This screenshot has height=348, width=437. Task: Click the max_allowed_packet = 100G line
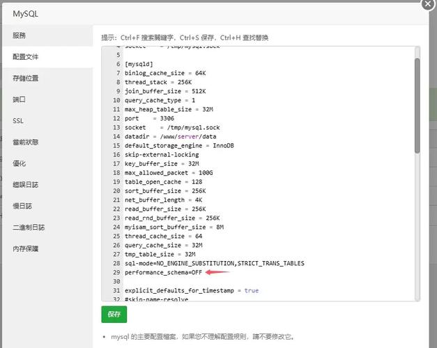click(x=169, y=173)
